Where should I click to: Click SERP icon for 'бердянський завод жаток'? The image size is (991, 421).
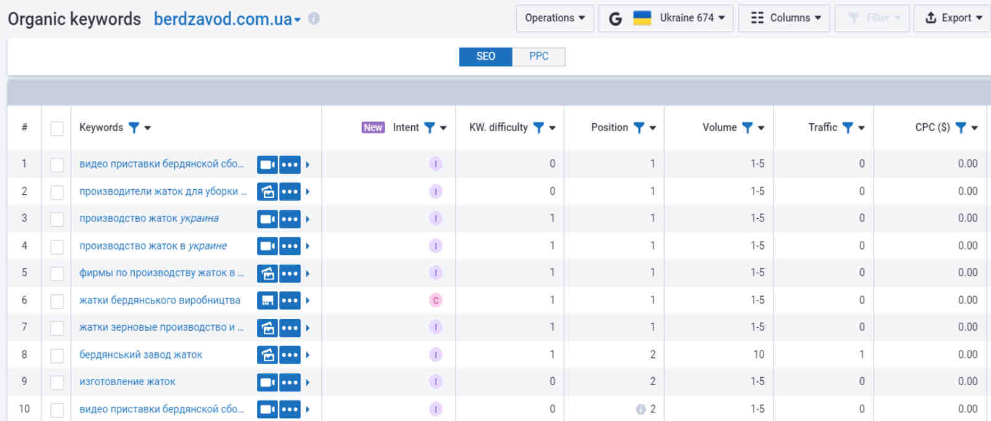coord(267,355)
